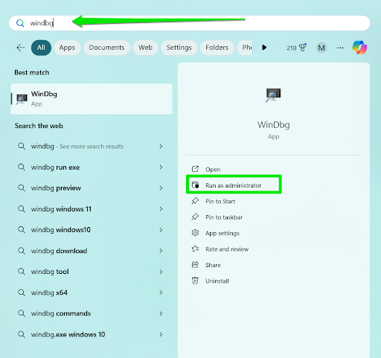Expand chevron for windbg windows 11
381x358 pixels.
161,209
